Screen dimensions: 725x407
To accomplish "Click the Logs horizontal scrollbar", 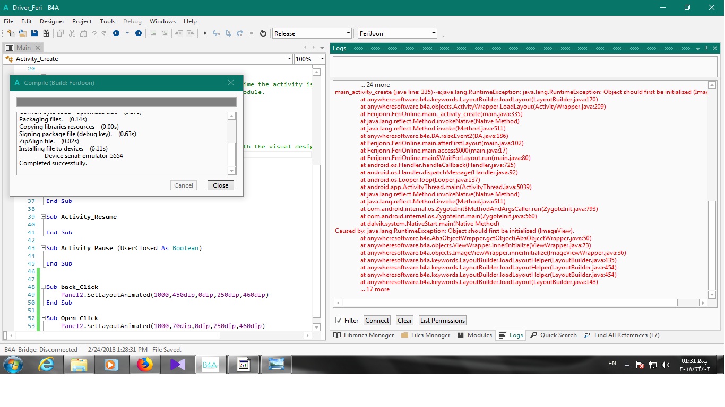I will 510,303.
